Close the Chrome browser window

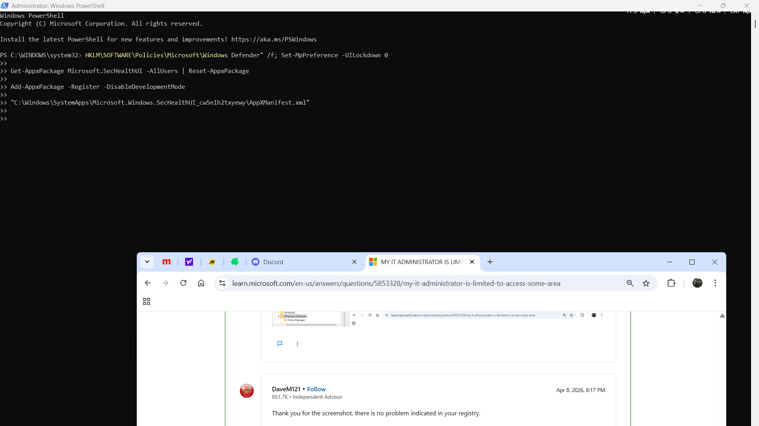(715, 262)
